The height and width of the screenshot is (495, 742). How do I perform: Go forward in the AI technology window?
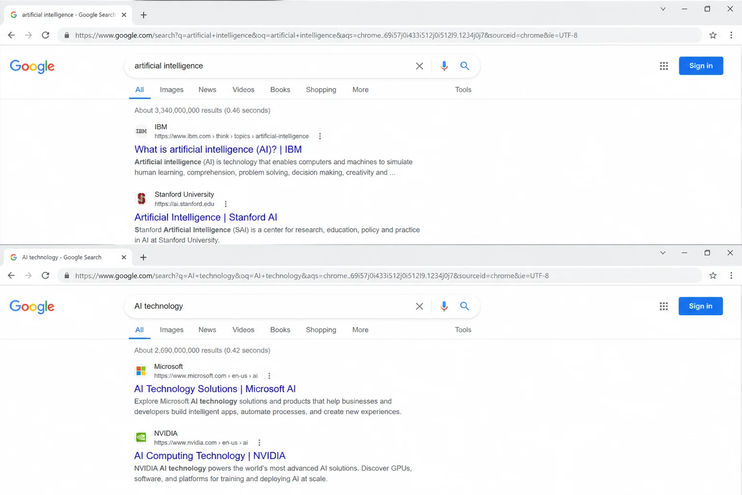point(29,276)
